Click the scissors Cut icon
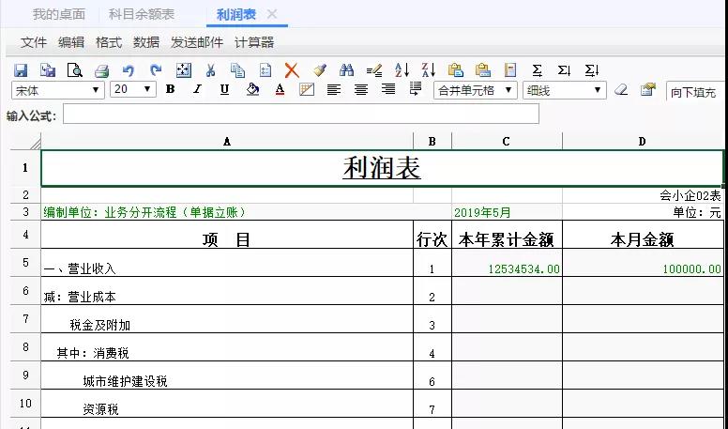The height and width of the screenshot is (429, 728). pos(210,70)
